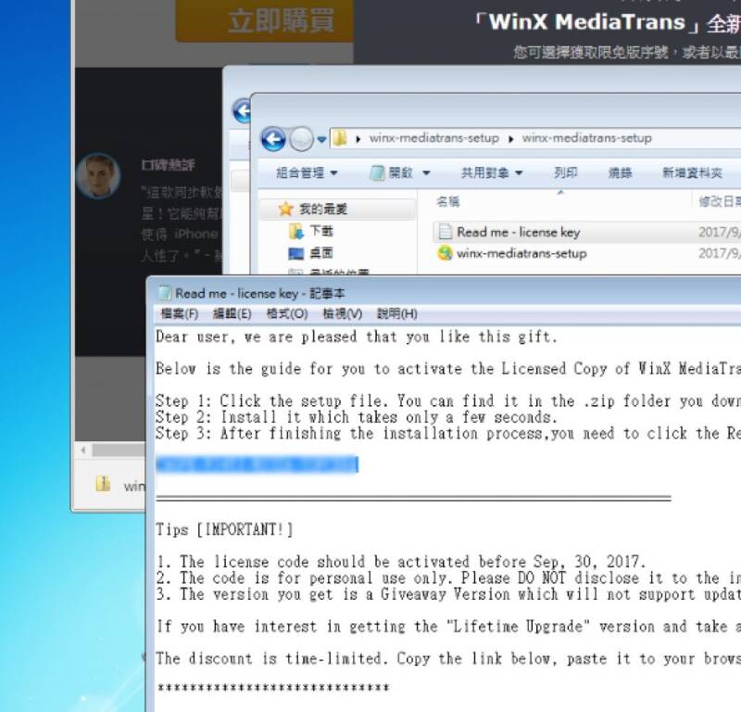Select the first winx-mediatrans-setup breadcrumb
Viewport: 741px width, 712px height.
click(433, 138)
